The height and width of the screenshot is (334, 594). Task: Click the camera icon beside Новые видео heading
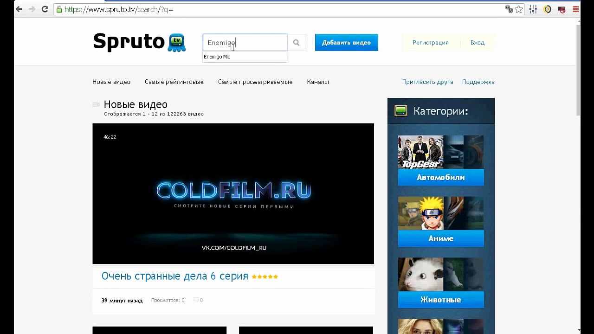point(96,104)
